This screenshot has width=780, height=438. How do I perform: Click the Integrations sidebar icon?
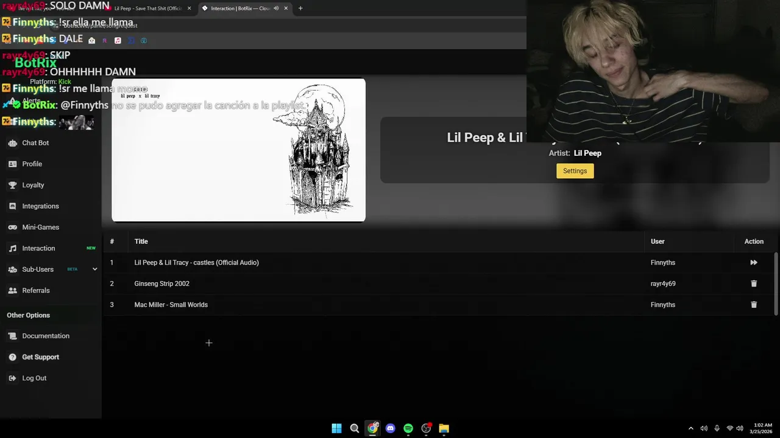pyautogui.click(x=12, y=206)
